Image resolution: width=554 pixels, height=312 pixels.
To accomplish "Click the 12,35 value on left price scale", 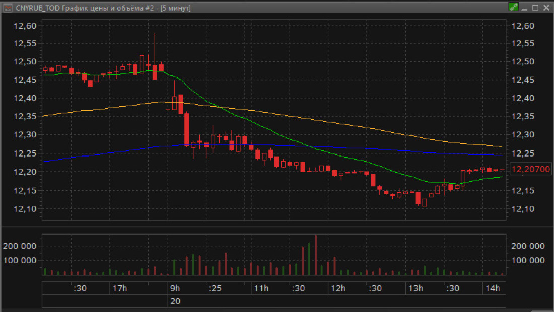I will [x=25, y=116].
